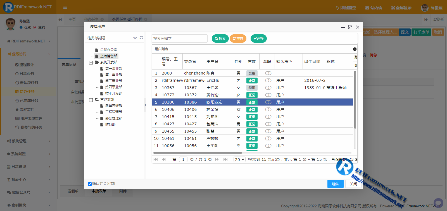Collapse the left tree panel splitter arrow

(145, 105)
